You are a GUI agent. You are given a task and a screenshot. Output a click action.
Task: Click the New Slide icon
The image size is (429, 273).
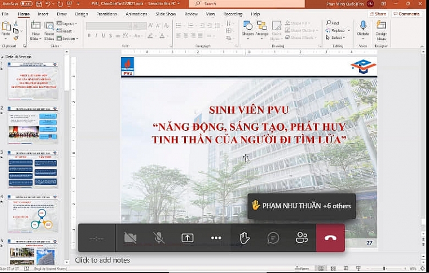coord(36,26)
